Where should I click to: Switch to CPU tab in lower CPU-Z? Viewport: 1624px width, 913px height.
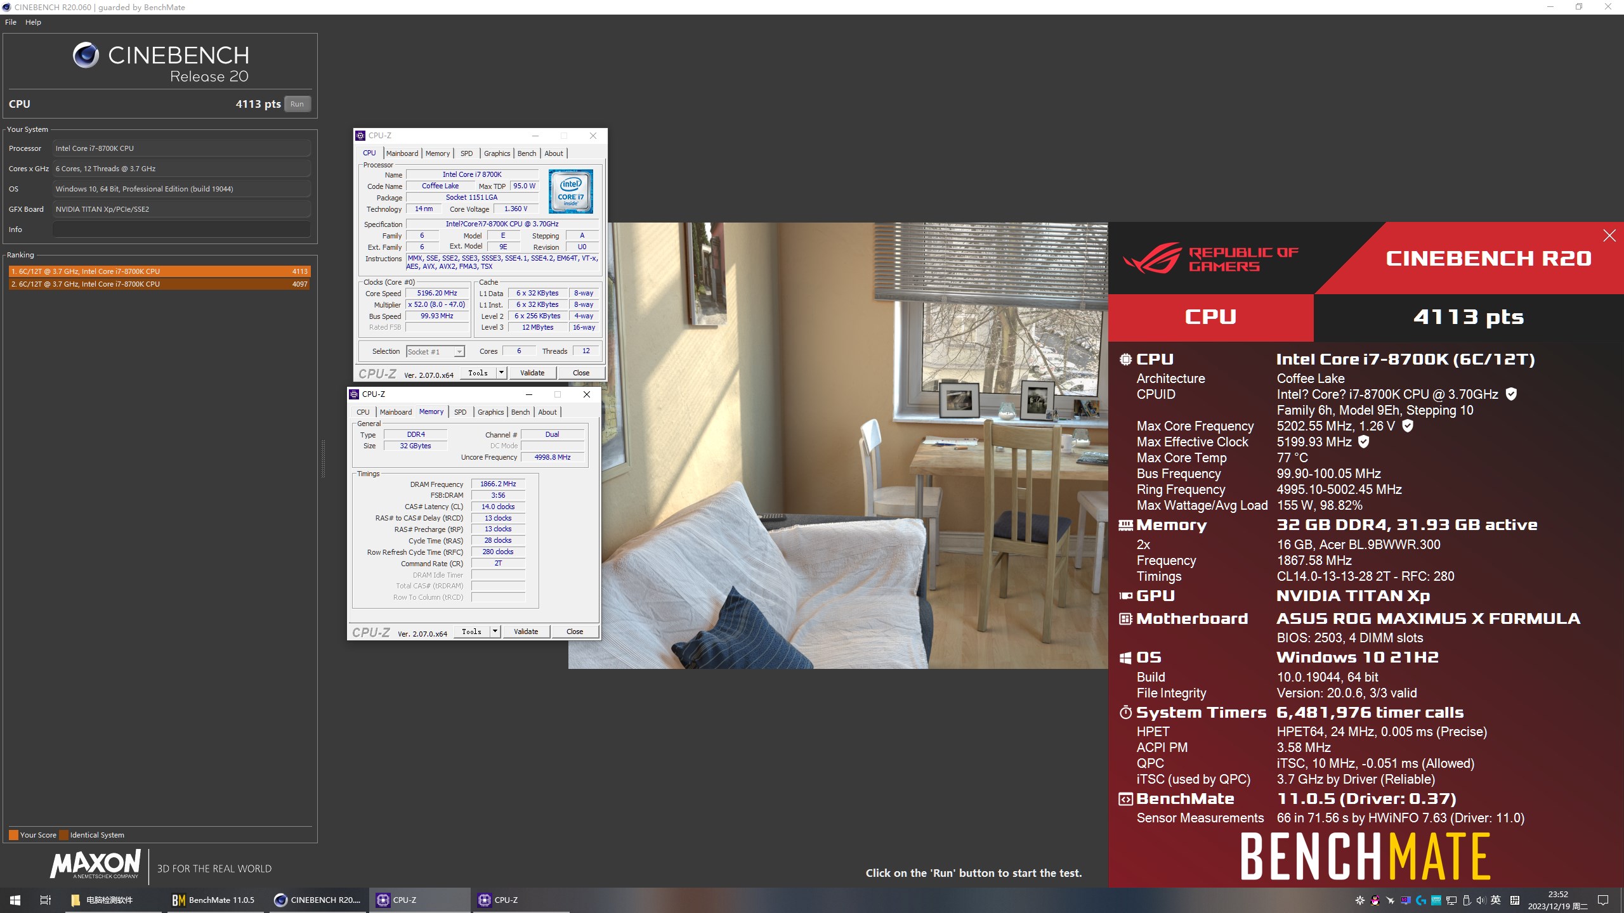click(363, 412)
